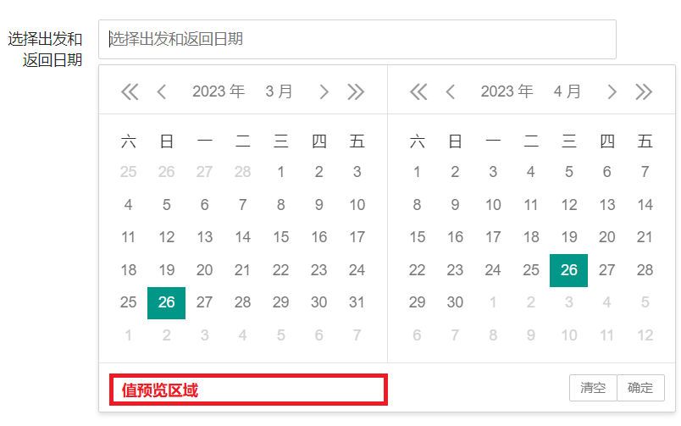
Task: Pick April 22 in right calendar
Action: point(417,270)
